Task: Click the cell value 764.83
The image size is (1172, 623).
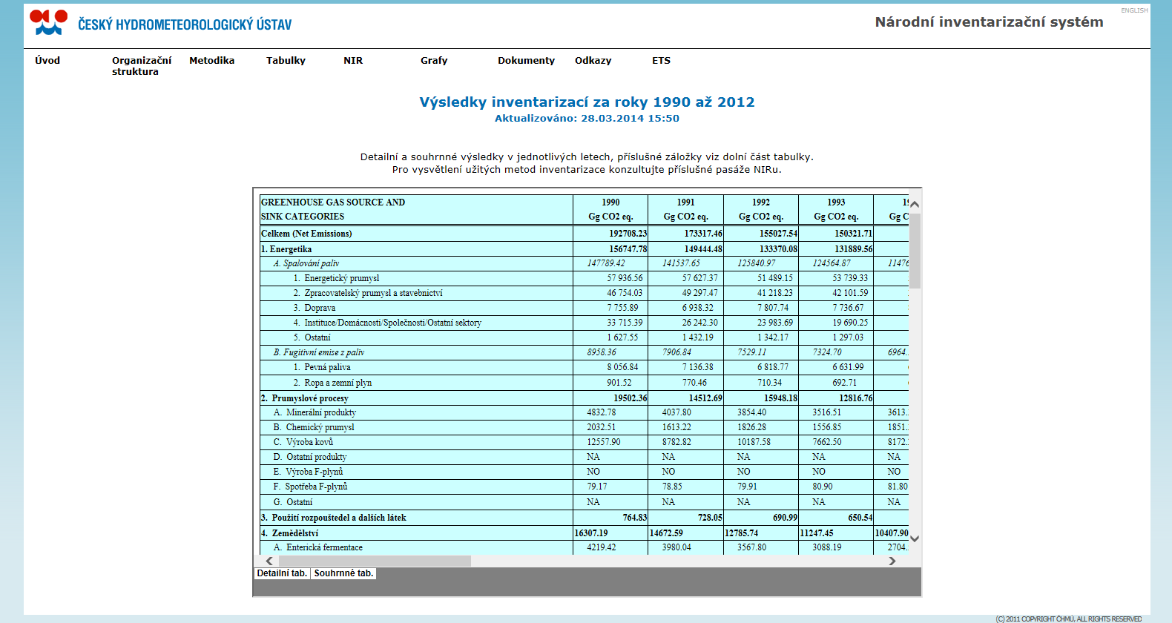Action: click(x=634, y=518)
